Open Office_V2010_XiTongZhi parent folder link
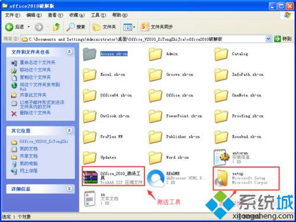296x222 pixels. (40, 141)
